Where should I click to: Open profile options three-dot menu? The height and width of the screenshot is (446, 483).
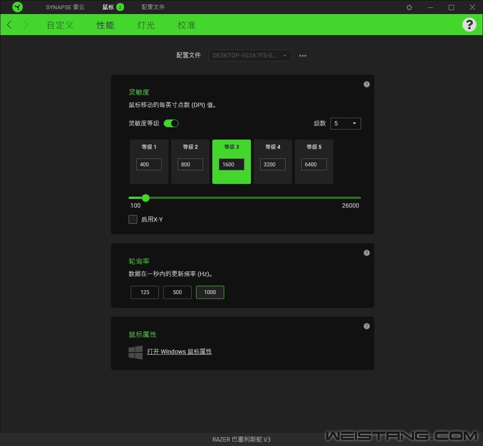[303, 56]
